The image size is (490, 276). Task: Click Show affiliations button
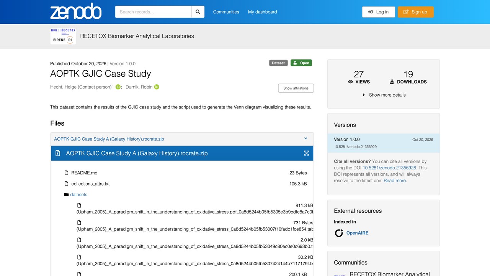coord(296,88)
